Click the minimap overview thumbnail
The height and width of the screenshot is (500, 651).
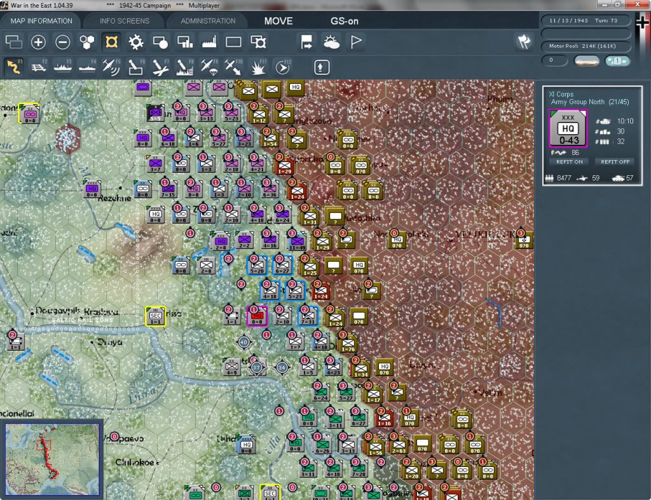(52, 459)
